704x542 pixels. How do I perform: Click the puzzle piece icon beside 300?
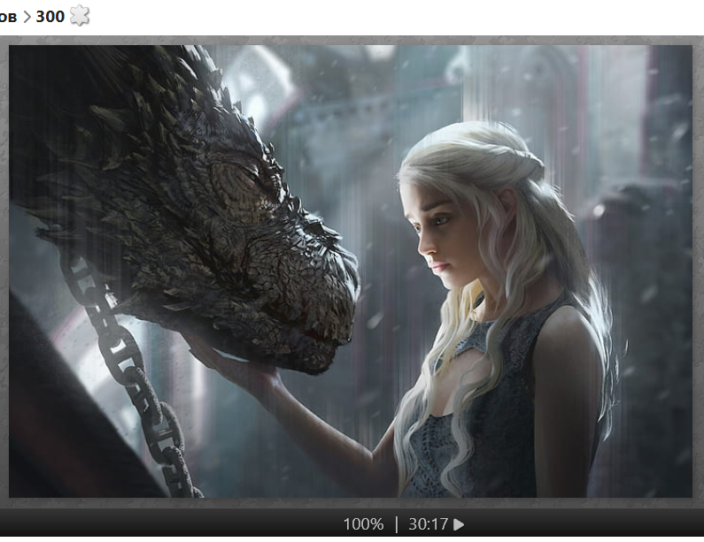(x=80, y=15)
